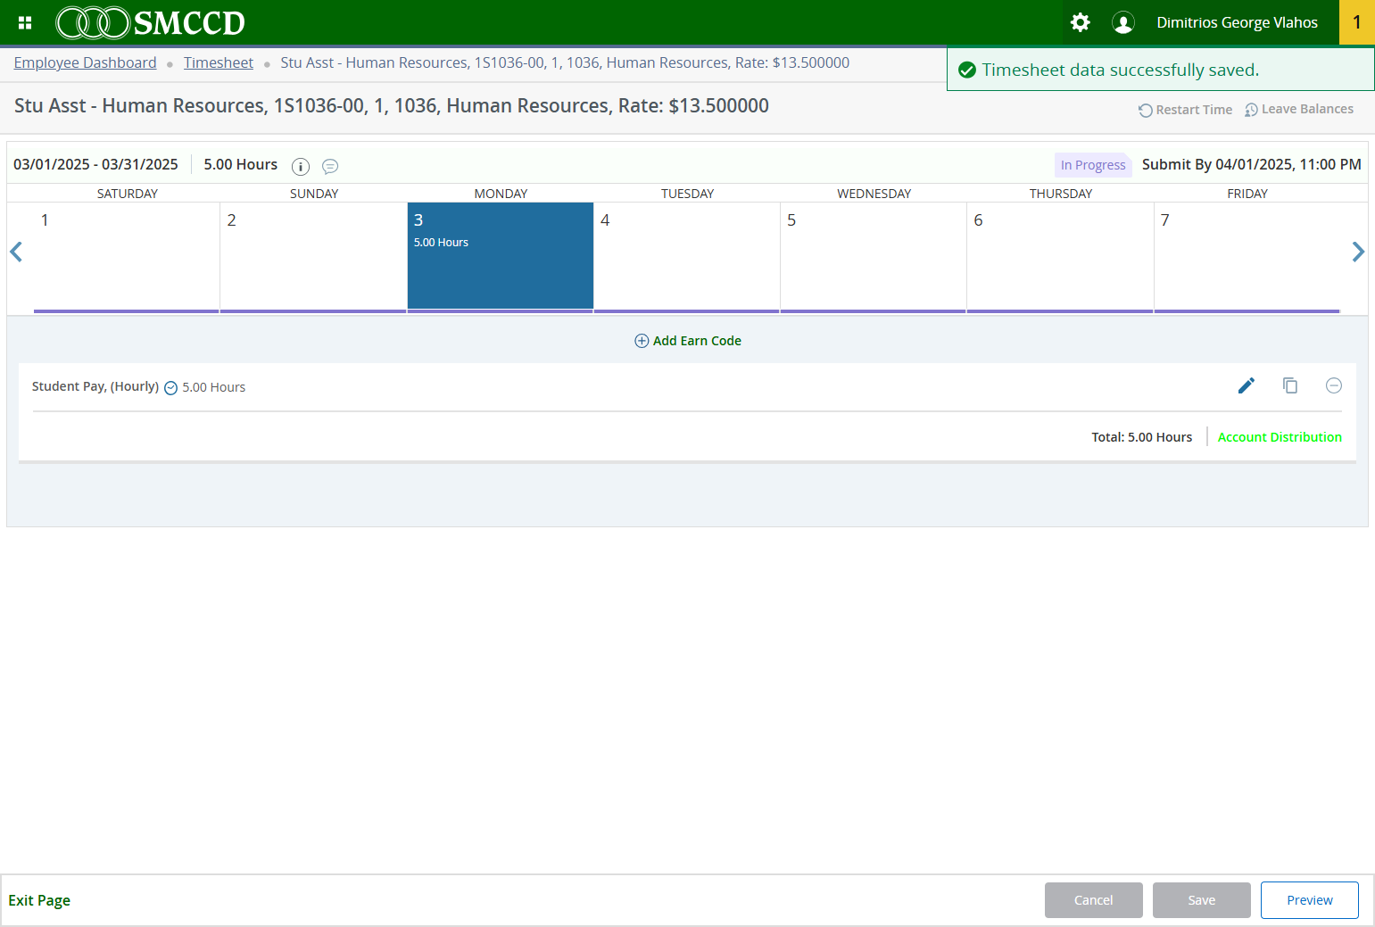Go to the Timesheet breadcrumb link
The width and height of the screenshot is (1375, 927).
pyautogui.click(x=219, y=62)
